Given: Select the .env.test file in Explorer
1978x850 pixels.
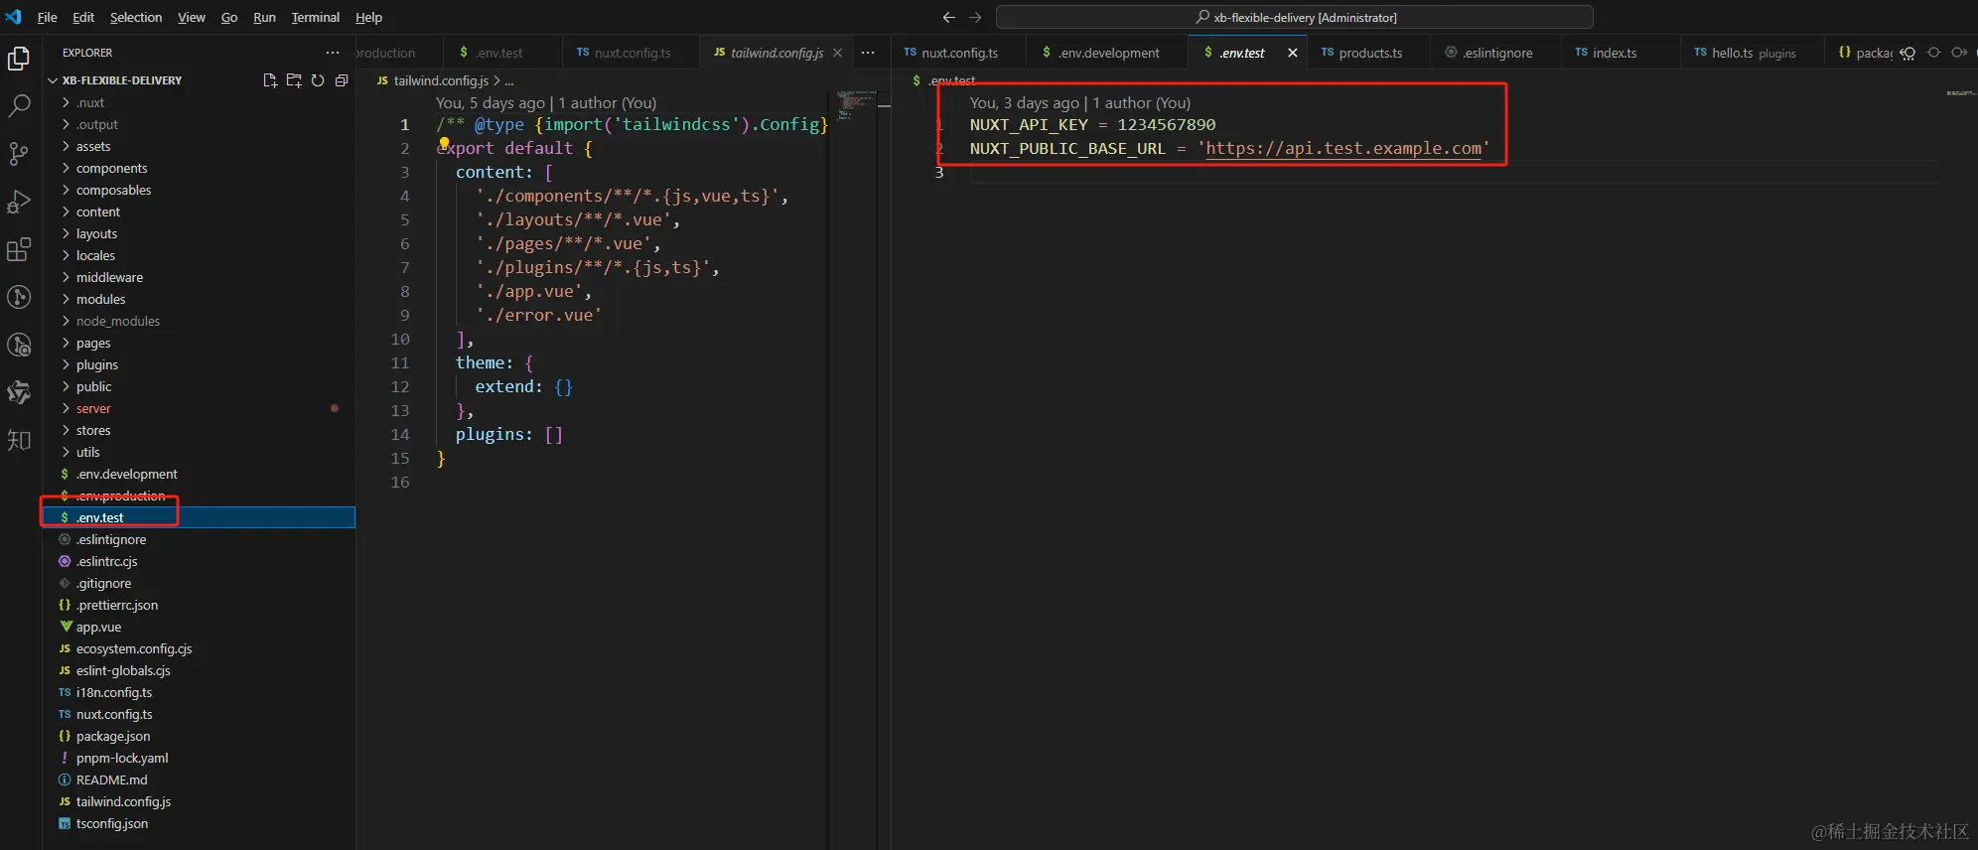Looking at the screenshot, I should tap(199, 517).
